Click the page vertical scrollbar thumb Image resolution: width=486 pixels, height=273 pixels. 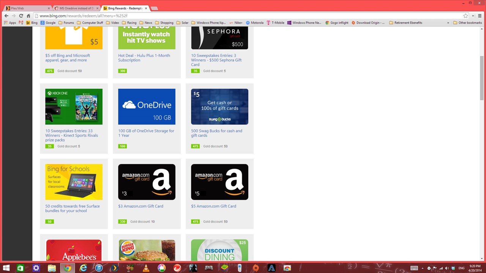click(482, 77)
